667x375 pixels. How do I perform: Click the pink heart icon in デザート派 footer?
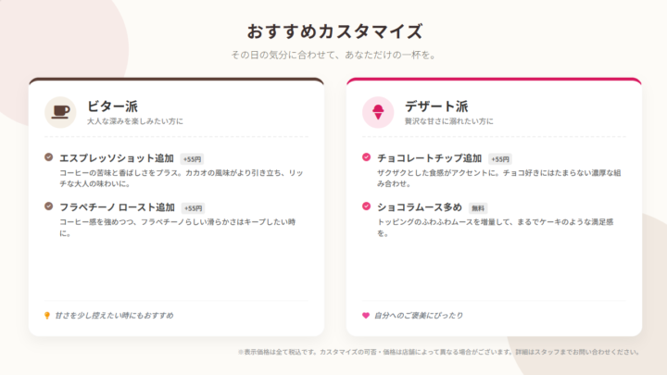tap(366, 316)
